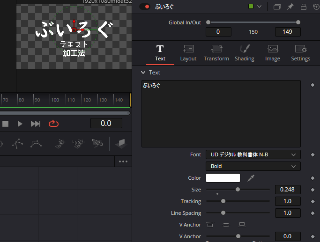Image resolution: width=320 pixels, height=242 pixels.
Task: Edit the current time field 0.0
Action: tap(106, 124)
